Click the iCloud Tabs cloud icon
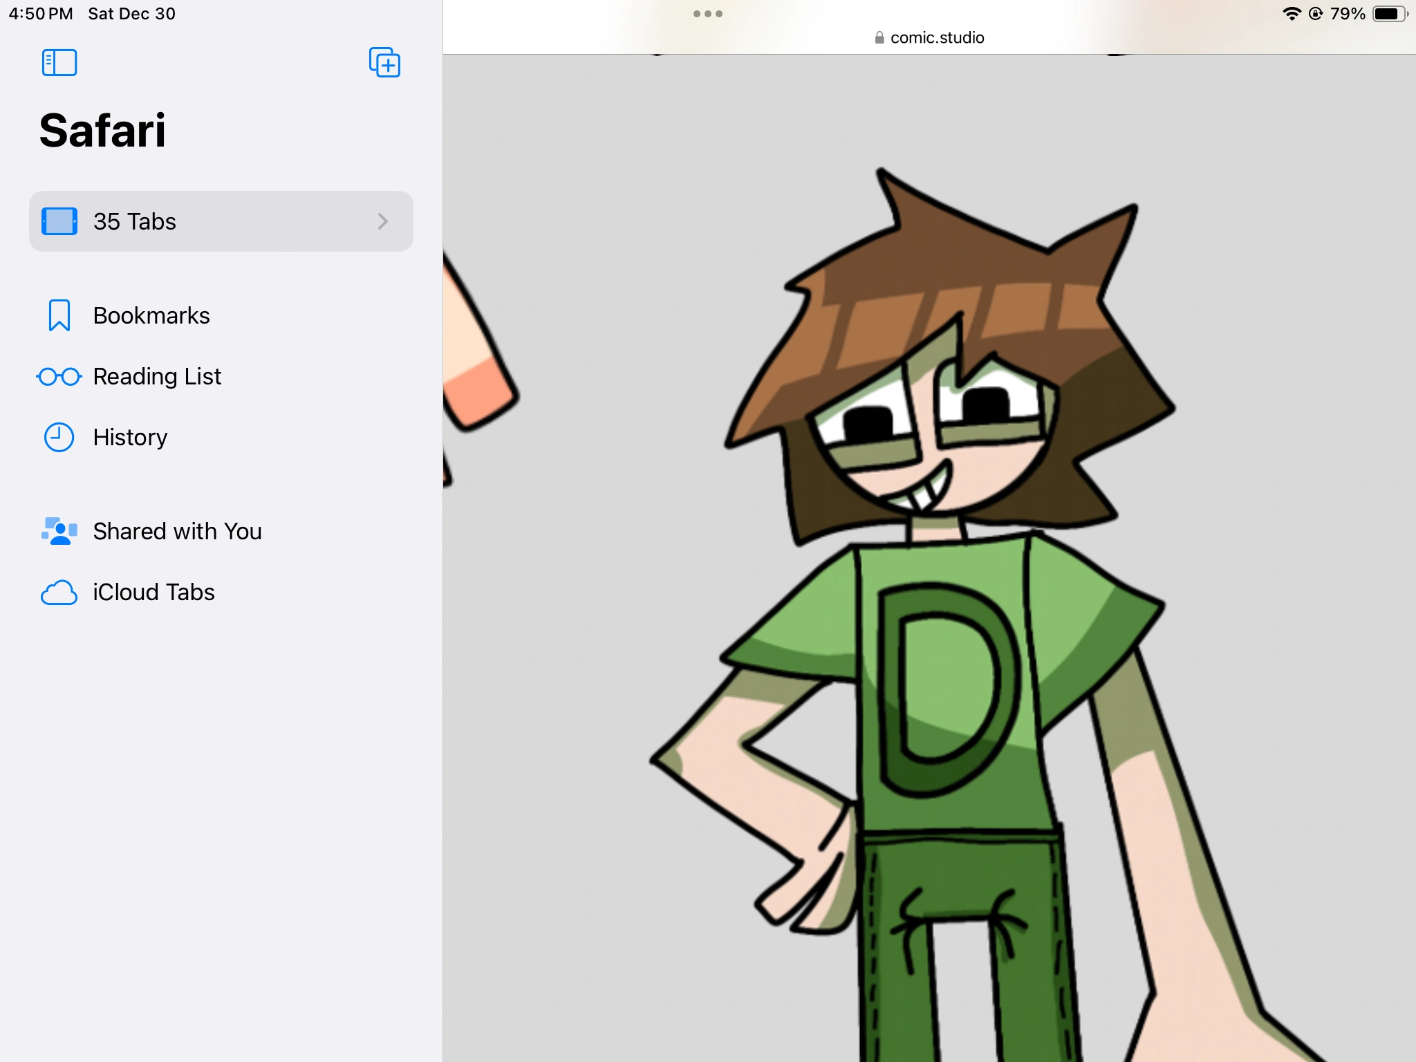Viewport: 1416px width, 1062px height. 59,593
